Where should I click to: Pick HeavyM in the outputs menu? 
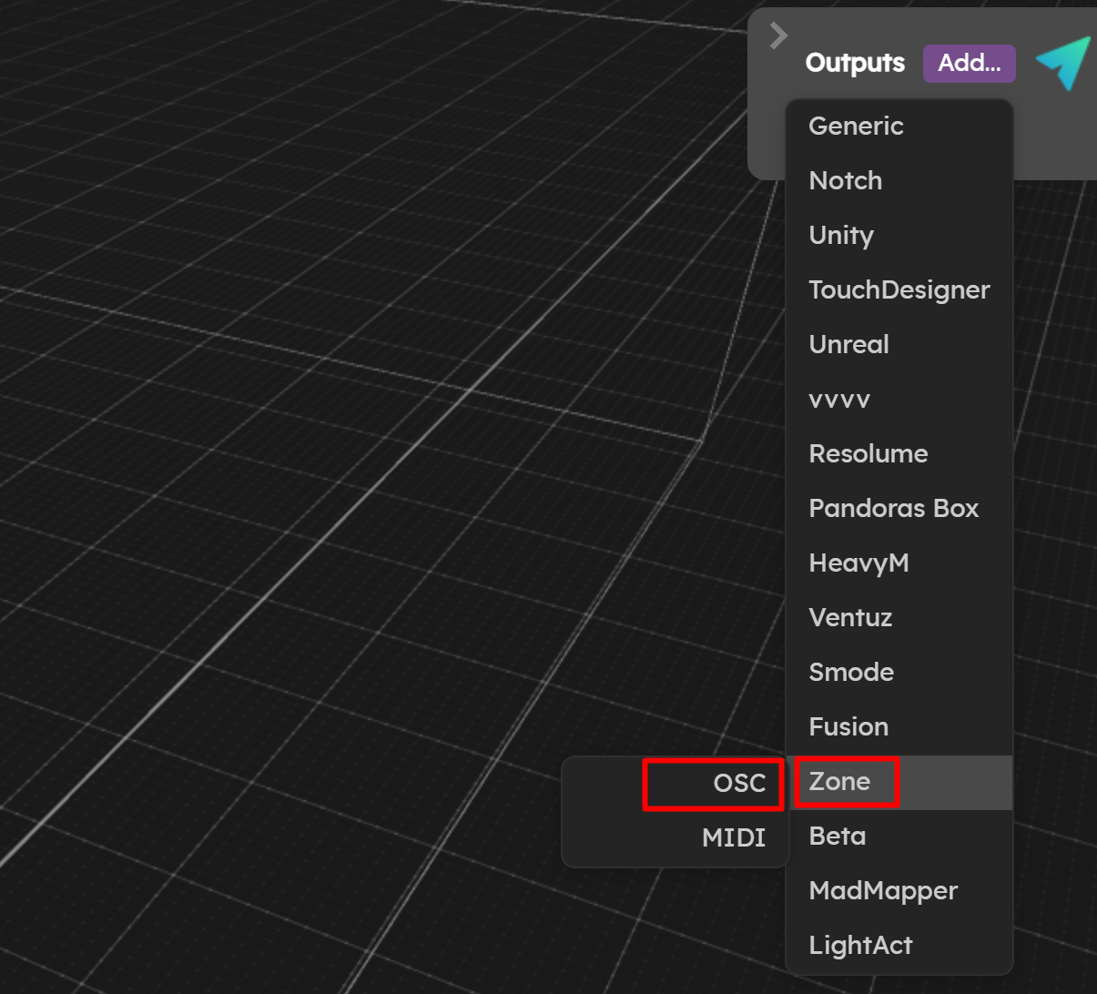(x=899, y=563)
